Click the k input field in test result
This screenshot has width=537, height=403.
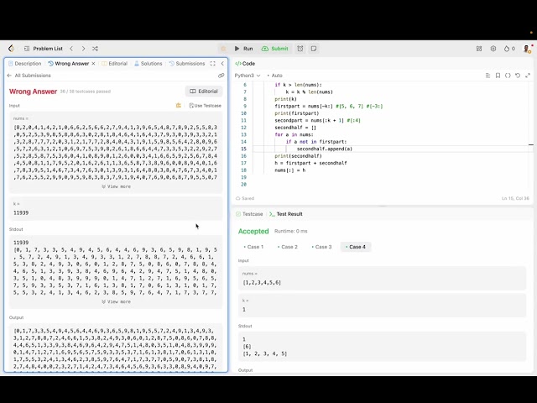click(x=382, y=306)
